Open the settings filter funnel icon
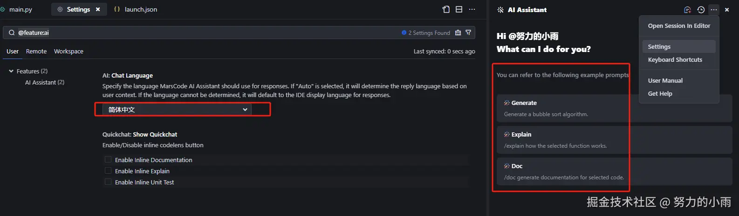This screenshot has height=216, width=739. point(468,33)
